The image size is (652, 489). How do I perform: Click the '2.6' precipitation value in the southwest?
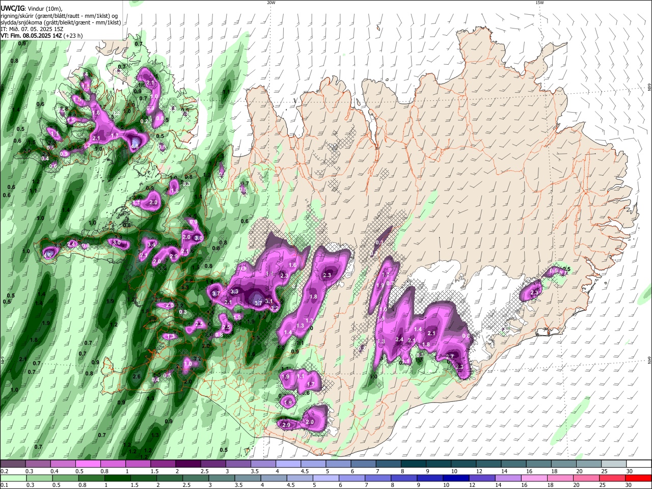click(x=137, y=376)
